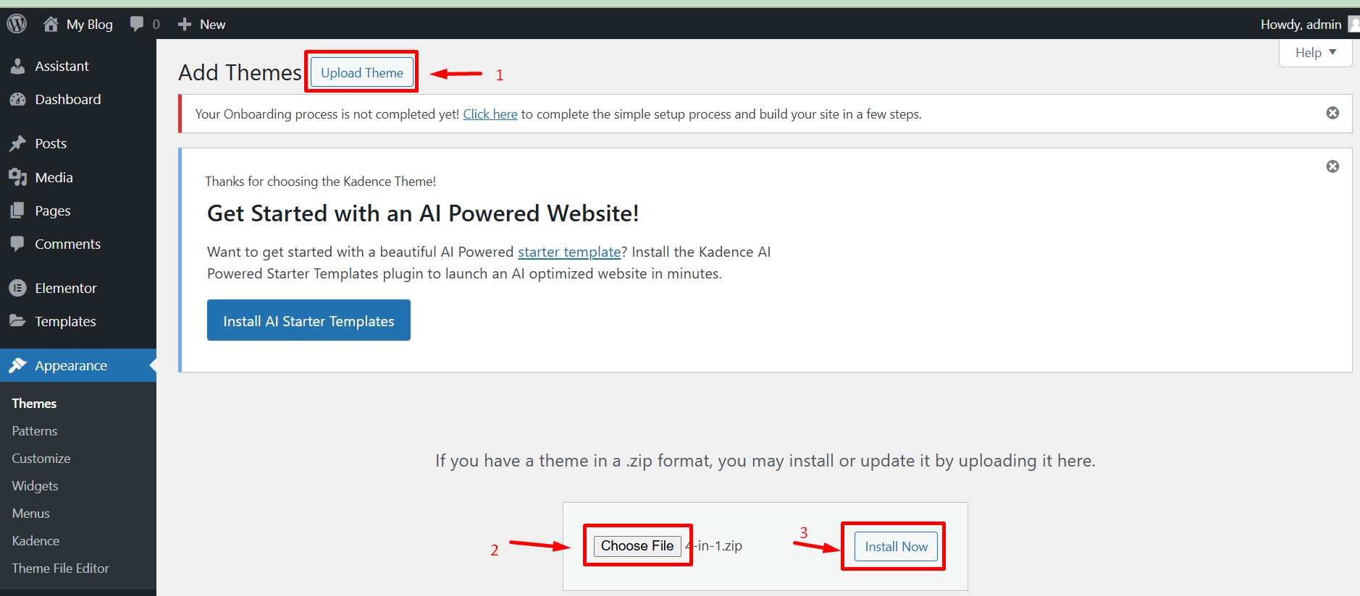This screenshot has height=596, width=1360.
Task: Click the Get Started with an AI heading
Action: click(x=423, y=213)
